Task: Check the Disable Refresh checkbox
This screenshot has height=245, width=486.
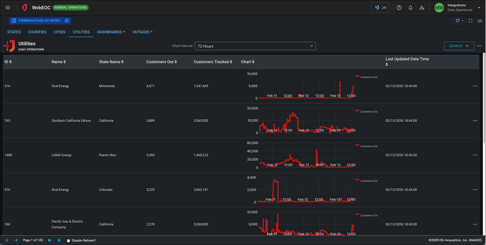Action: coord(68,241)
